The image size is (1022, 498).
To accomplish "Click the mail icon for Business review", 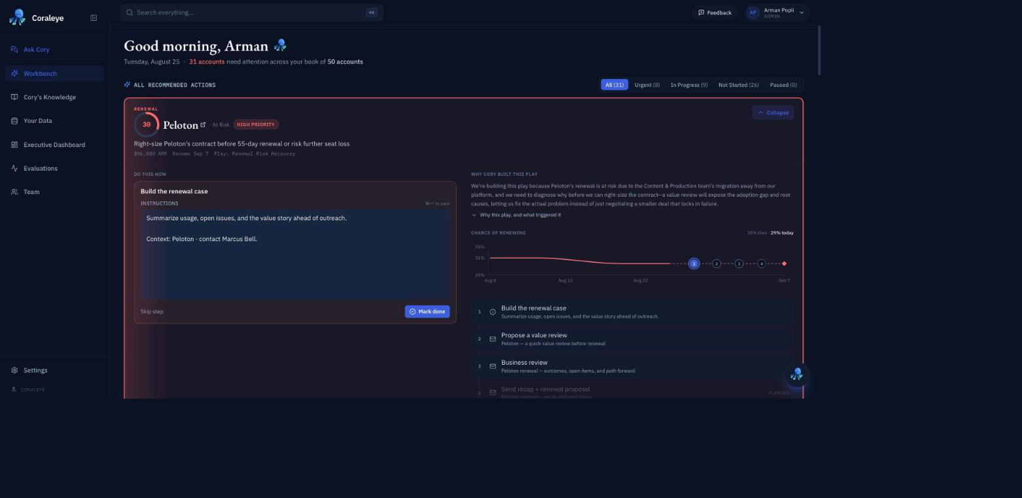I will pyautogui.click(x=493, y=366).
